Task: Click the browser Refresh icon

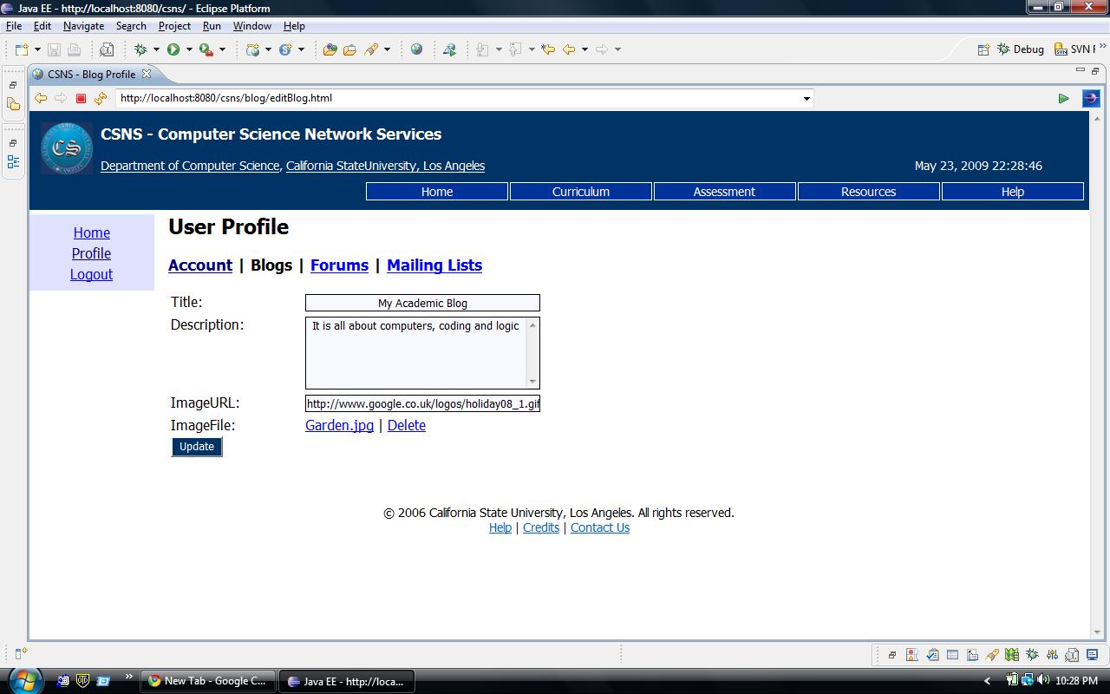Action: [x=101, y=99]
